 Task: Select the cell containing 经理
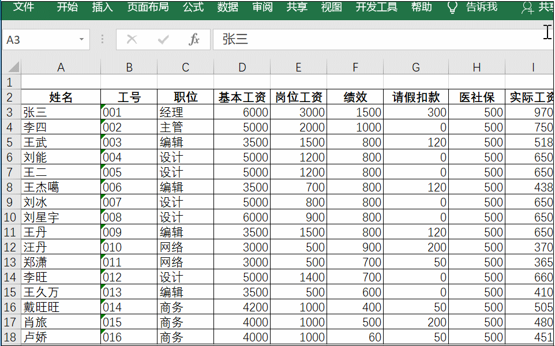185,111
